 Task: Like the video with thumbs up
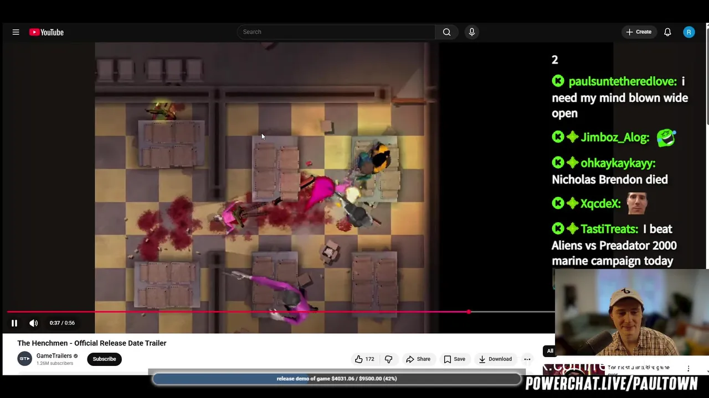(x=364, y=359)
